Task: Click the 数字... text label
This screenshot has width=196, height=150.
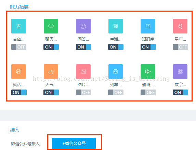Action: (x=180, y=84)
